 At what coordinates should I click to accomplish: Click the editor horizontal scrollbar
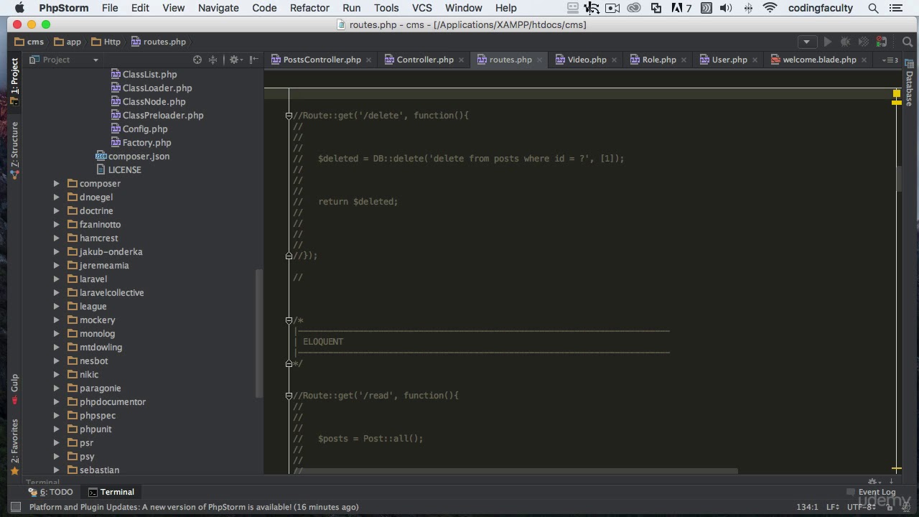pyautogui.click(x=516, y=471)
